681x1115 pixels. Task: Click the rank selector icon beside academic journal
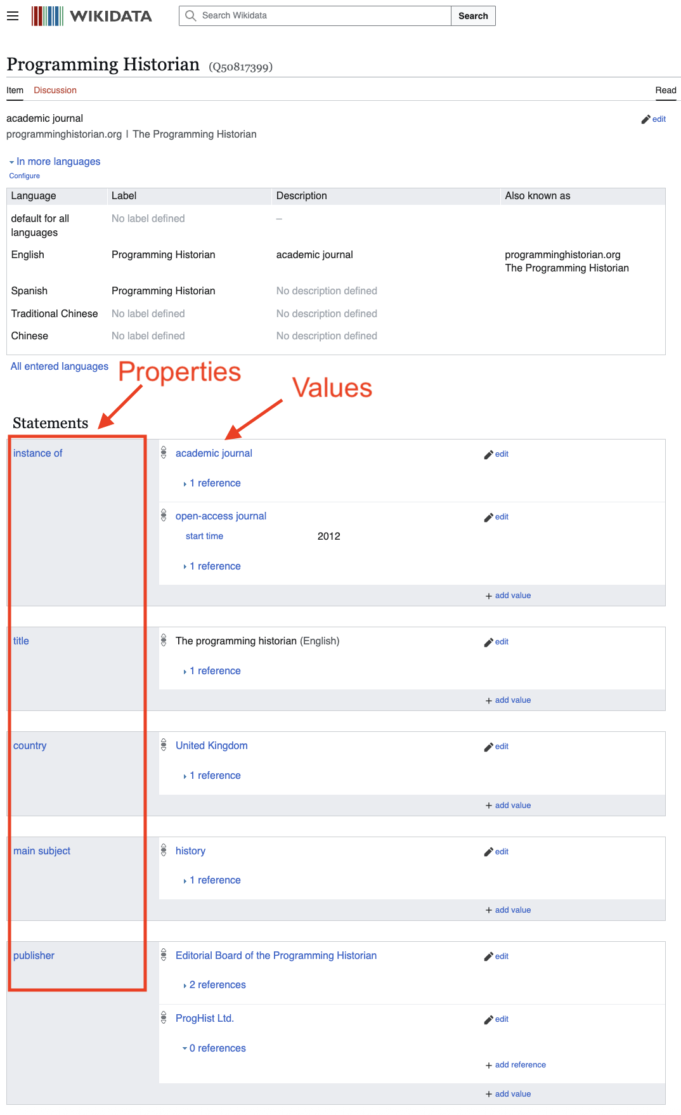pos(164,452)
